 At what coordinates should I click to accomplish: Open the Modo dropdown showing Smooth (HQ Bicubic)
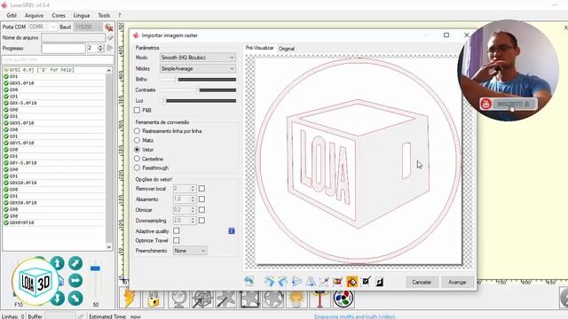coord(198,58)
